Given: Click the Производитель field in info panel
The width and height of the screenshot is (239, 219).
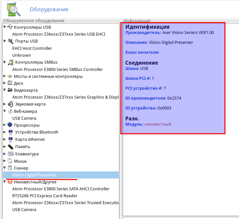Looking at the screenshot, I should pyautogui.click(x=170, y=33).
